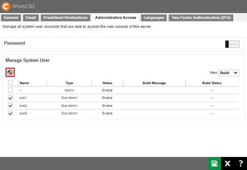
Task: Switch to the General tab
Action: point(11,18)
